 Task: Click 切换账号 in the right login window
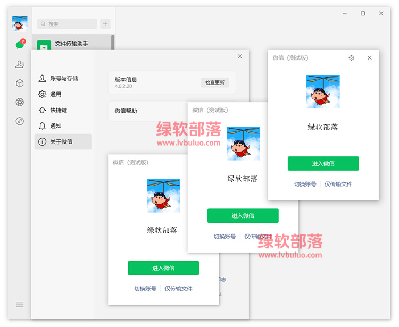(x=305, y=184)
